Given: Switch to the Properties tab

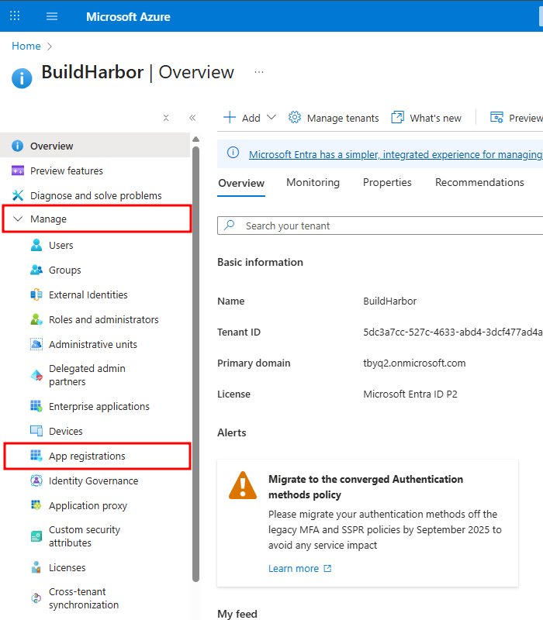Looking at the screenshot, I should pos(387,183).
